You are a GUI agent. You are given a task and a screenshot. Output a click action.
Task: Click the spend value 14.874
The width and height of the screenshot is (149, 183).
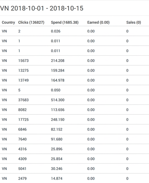tap(57, 178)
